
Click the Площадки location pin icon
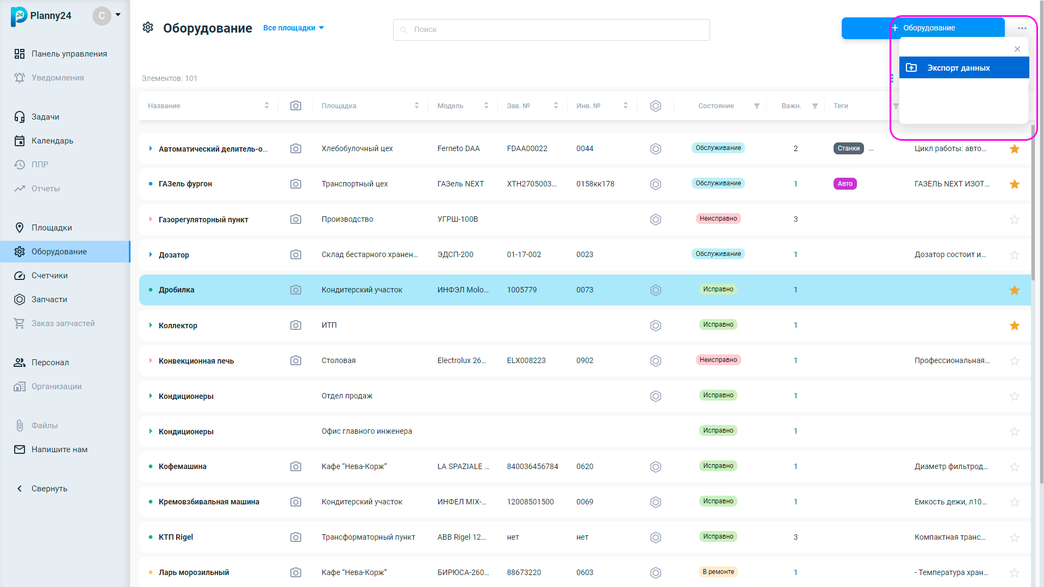(x=20, y=228)
